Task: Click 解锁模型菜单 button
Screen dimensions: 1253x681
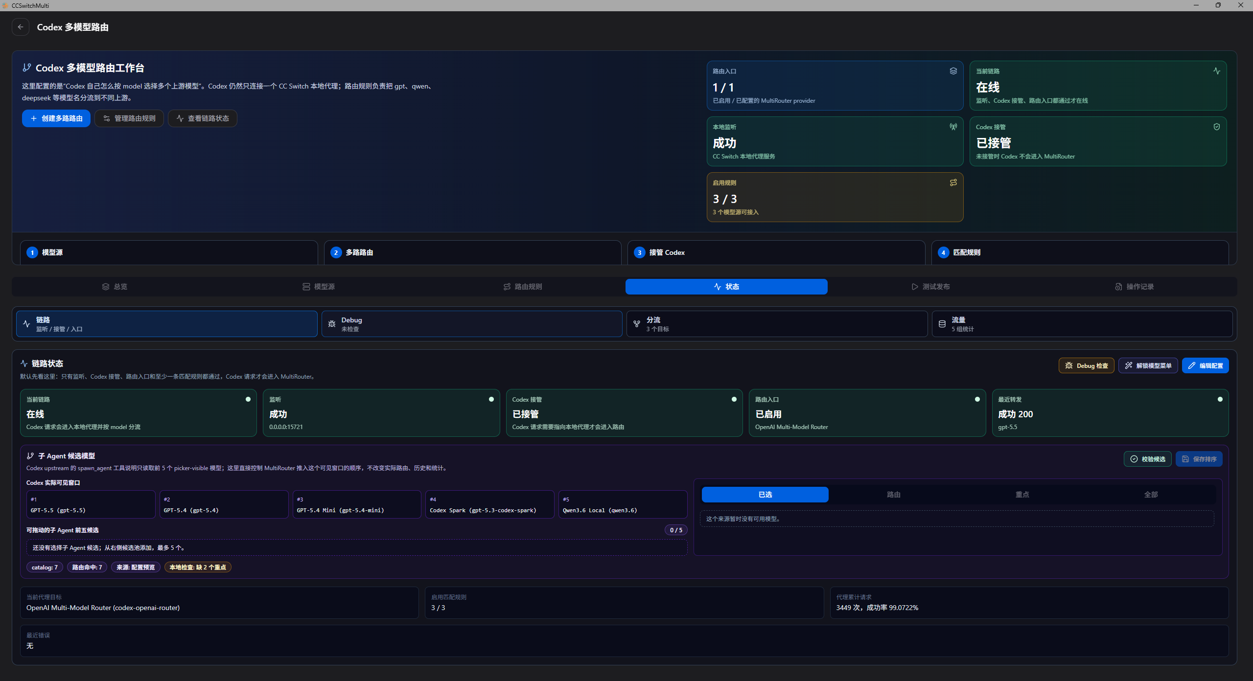Action: (x=1148, y=365)
